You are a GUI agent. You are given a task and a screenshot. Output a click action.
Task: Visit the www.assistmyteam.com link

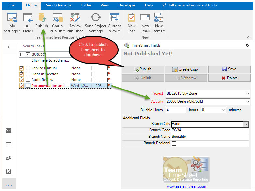click(186, 186)
